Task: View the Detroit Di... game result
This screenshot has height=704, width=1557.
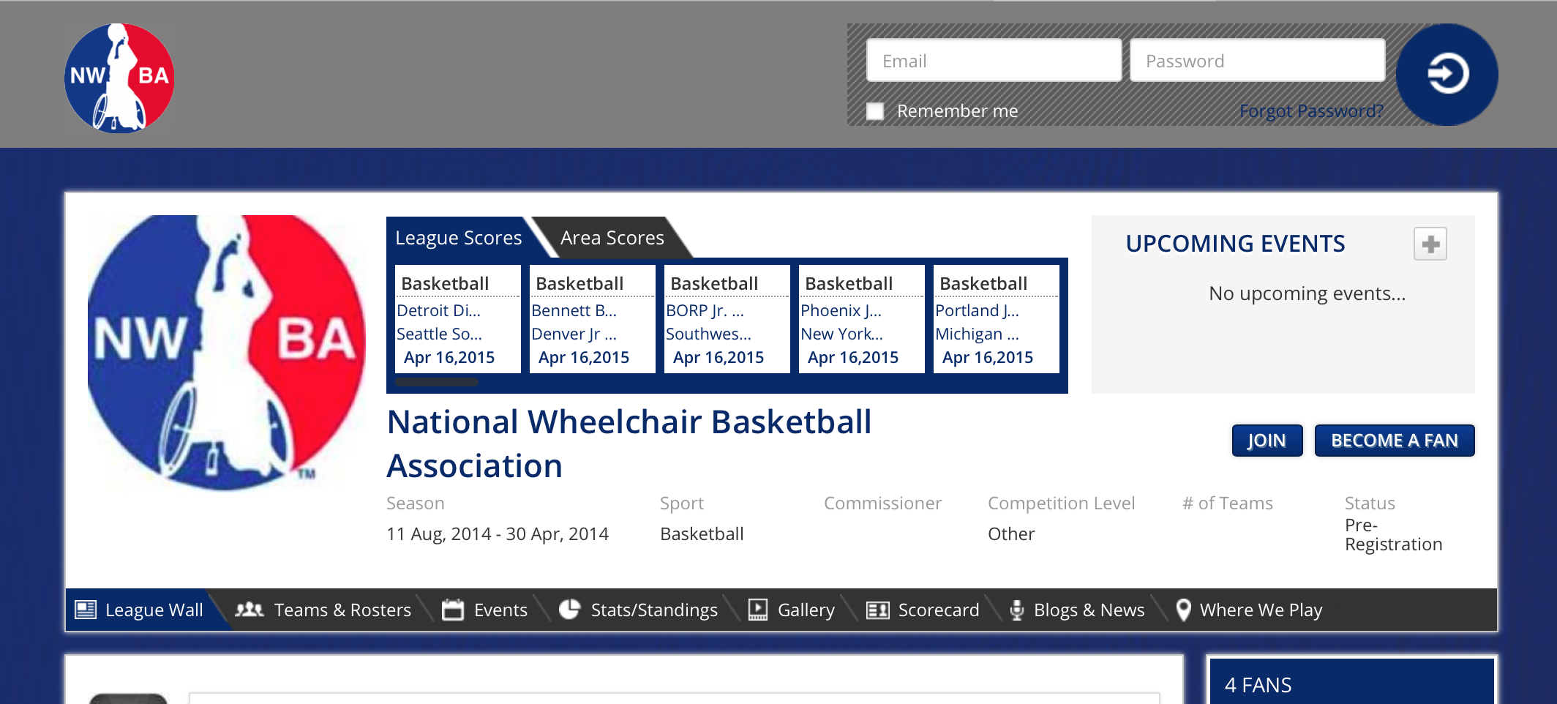Action: [439, 310]
